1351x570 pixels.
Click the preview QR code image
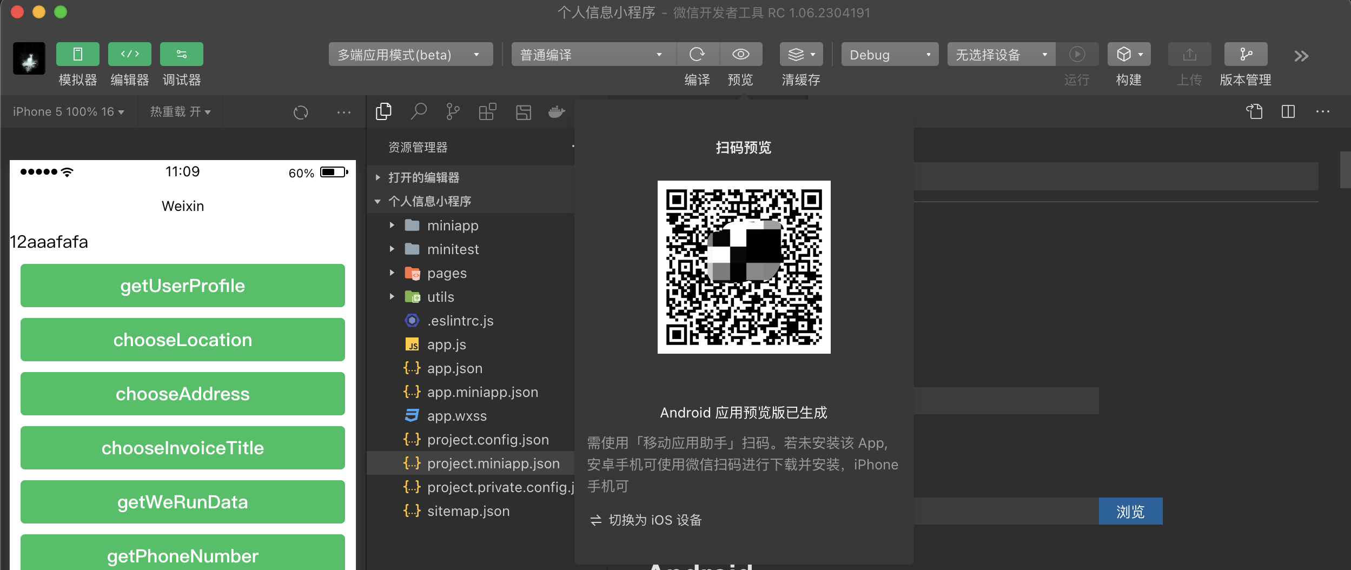[744, 267]
